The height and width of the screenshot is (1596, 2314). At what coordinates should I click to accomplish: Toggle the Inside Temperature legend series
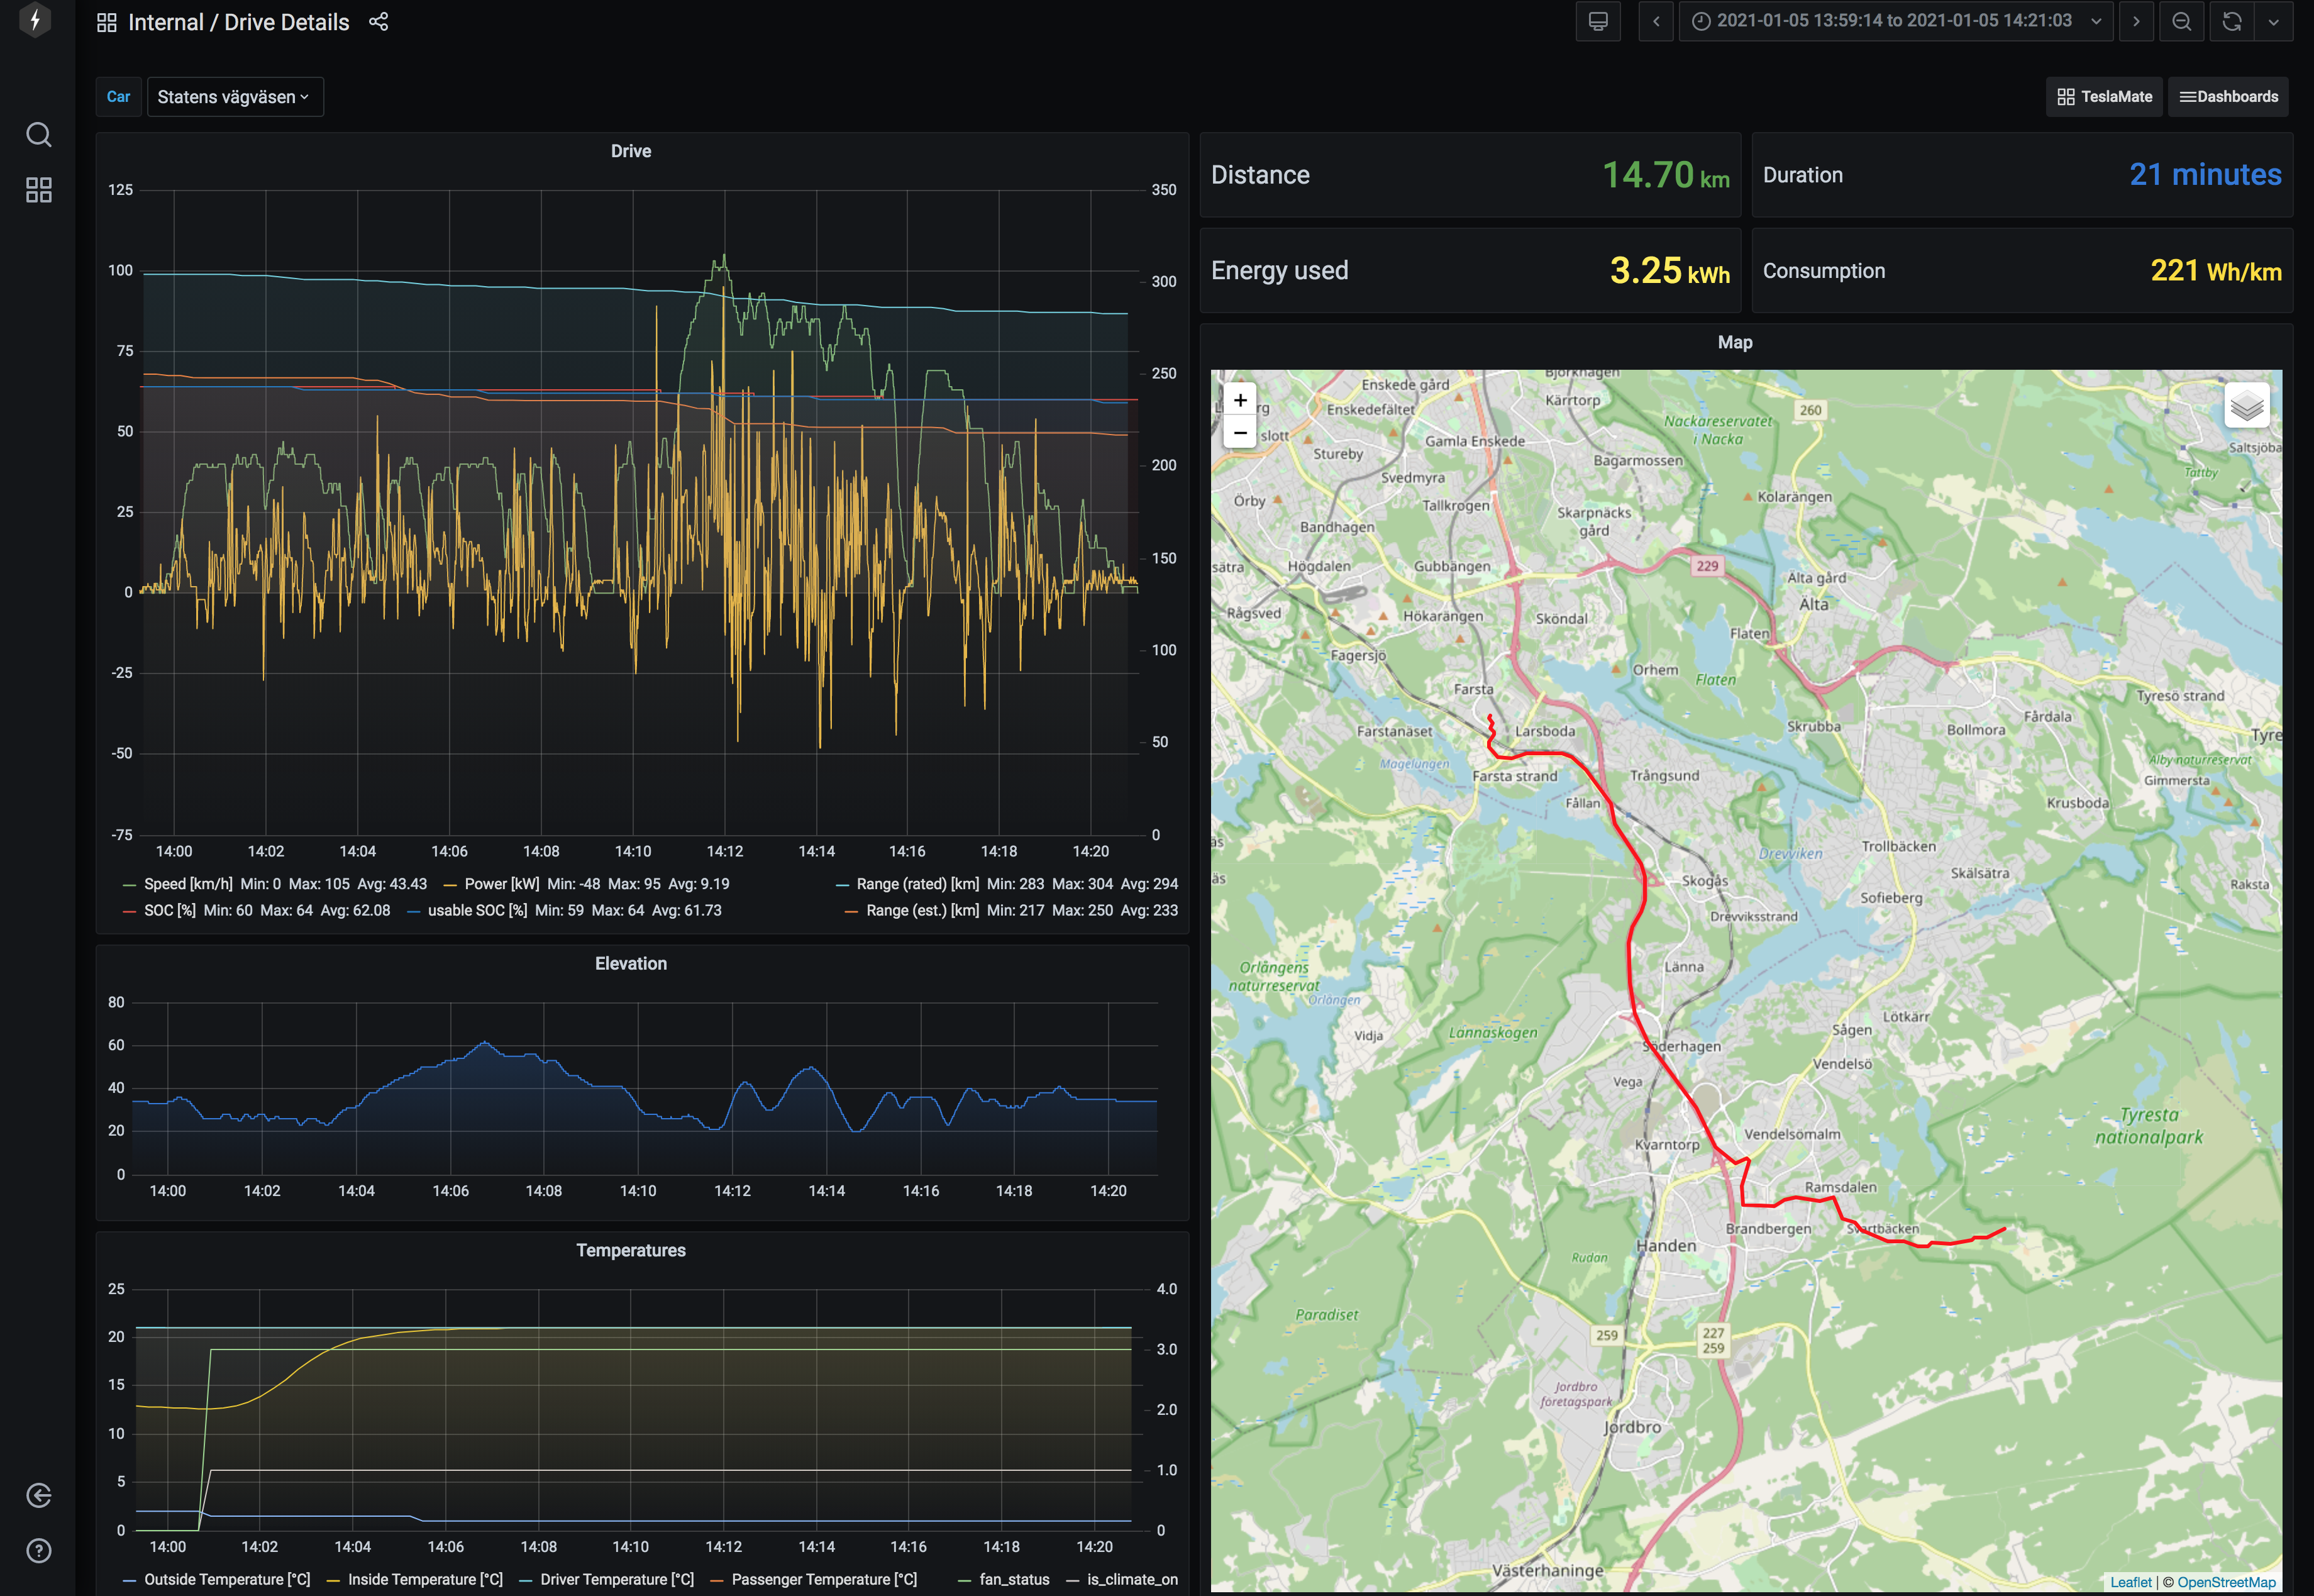[425, 1579]
